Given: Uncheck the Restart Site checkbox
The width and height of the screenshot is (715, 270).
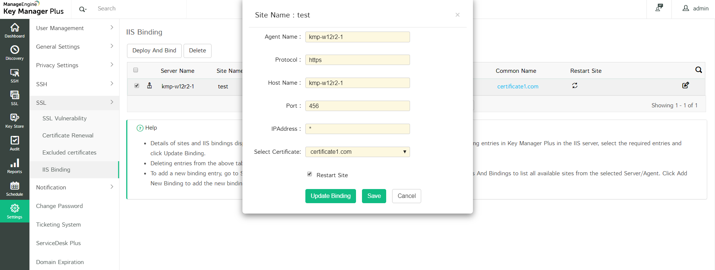Looking at the screenshot, I should coord(309,174).
